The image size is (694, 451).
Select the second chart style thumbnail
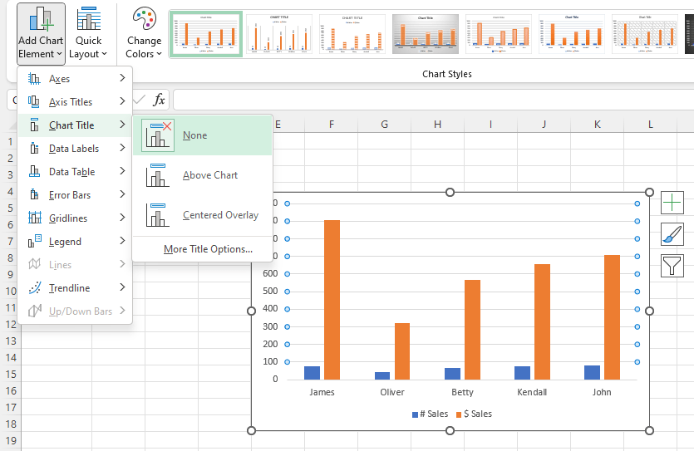point(279,34)
